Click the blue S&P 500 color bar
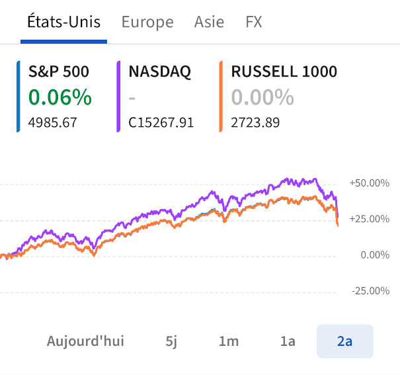The width and height of the screenshot is (400, 375). tap(19, 97)
